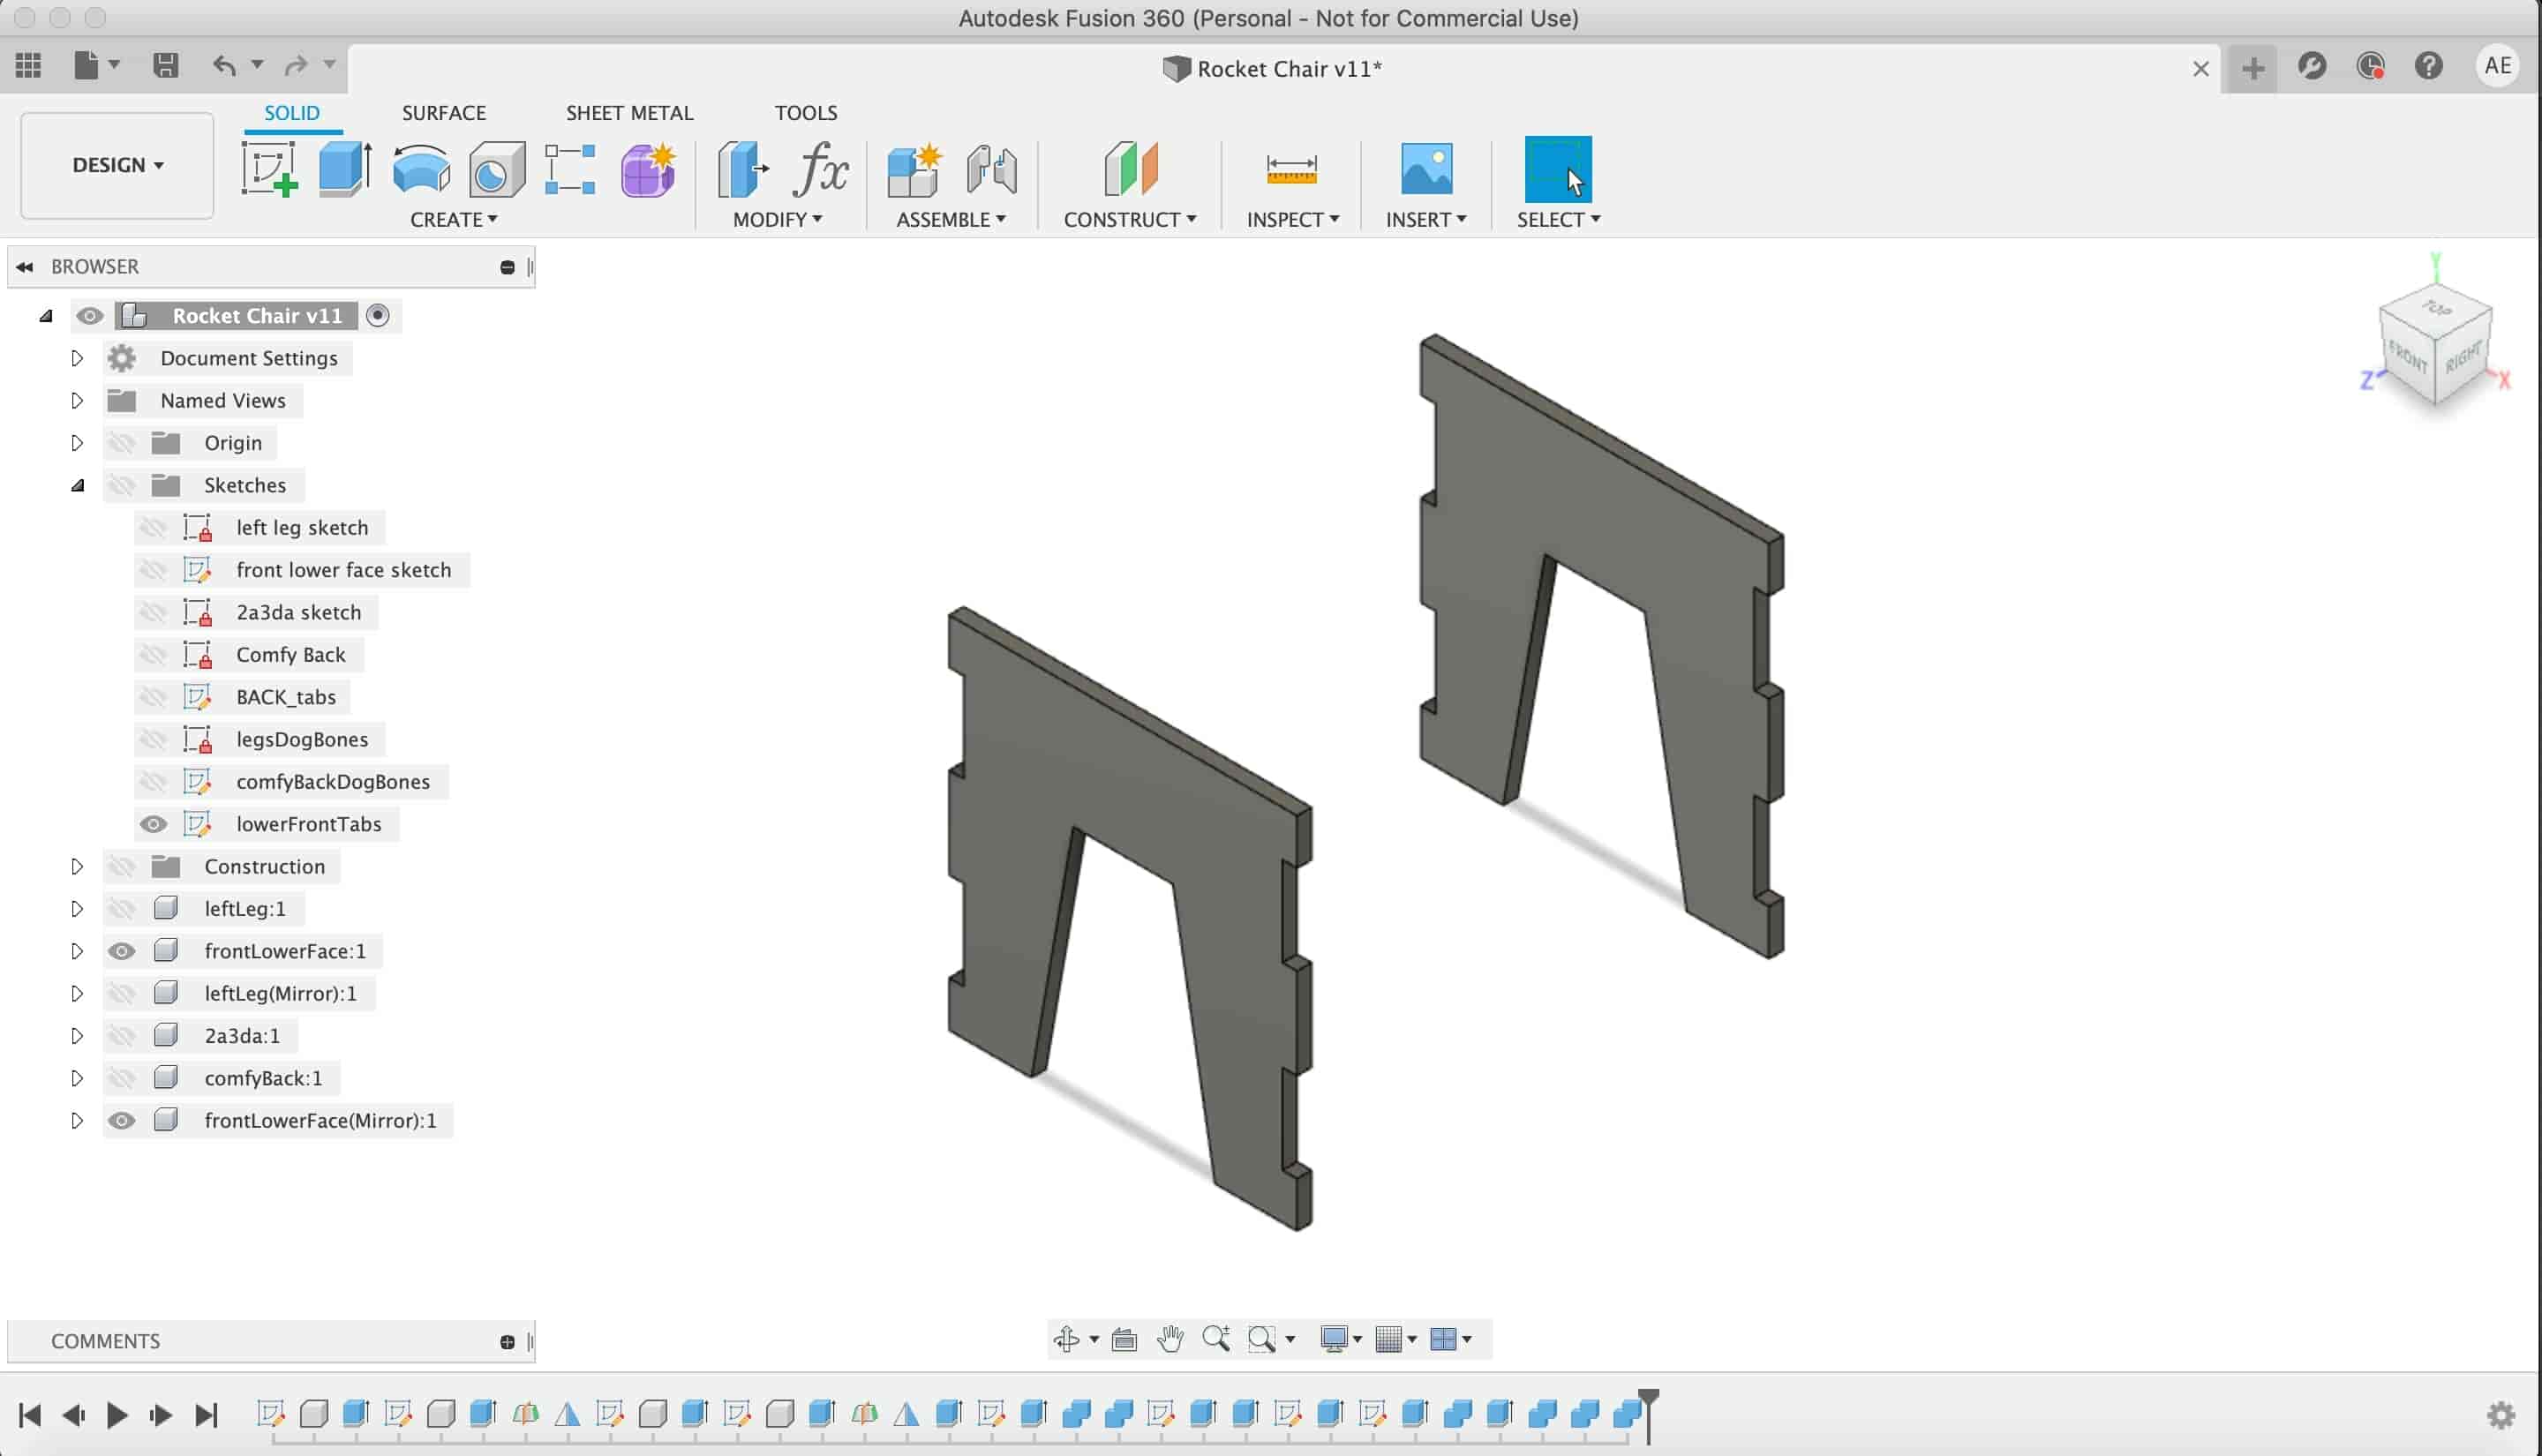Show the comfyBack:1 component
The height and width of the screenshot is (1456, 2542).
point(121,1078)
